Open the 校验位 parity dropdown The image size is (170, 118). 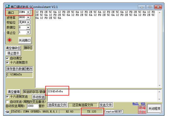(x=28, y=22)
